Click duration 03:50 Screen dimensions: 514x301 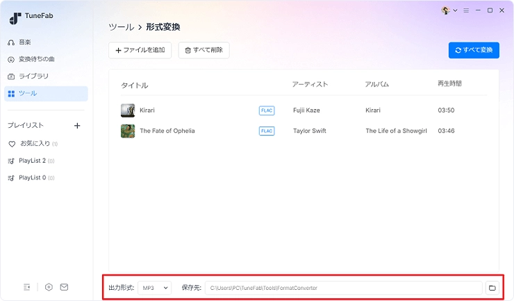tap(446, 111)
